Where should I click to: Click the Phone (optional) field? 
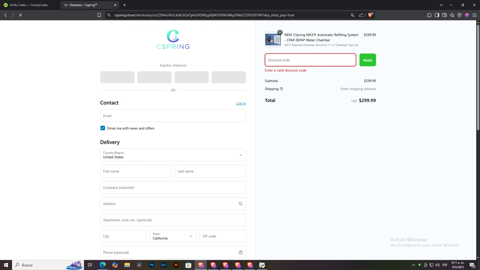pos(173,252)
